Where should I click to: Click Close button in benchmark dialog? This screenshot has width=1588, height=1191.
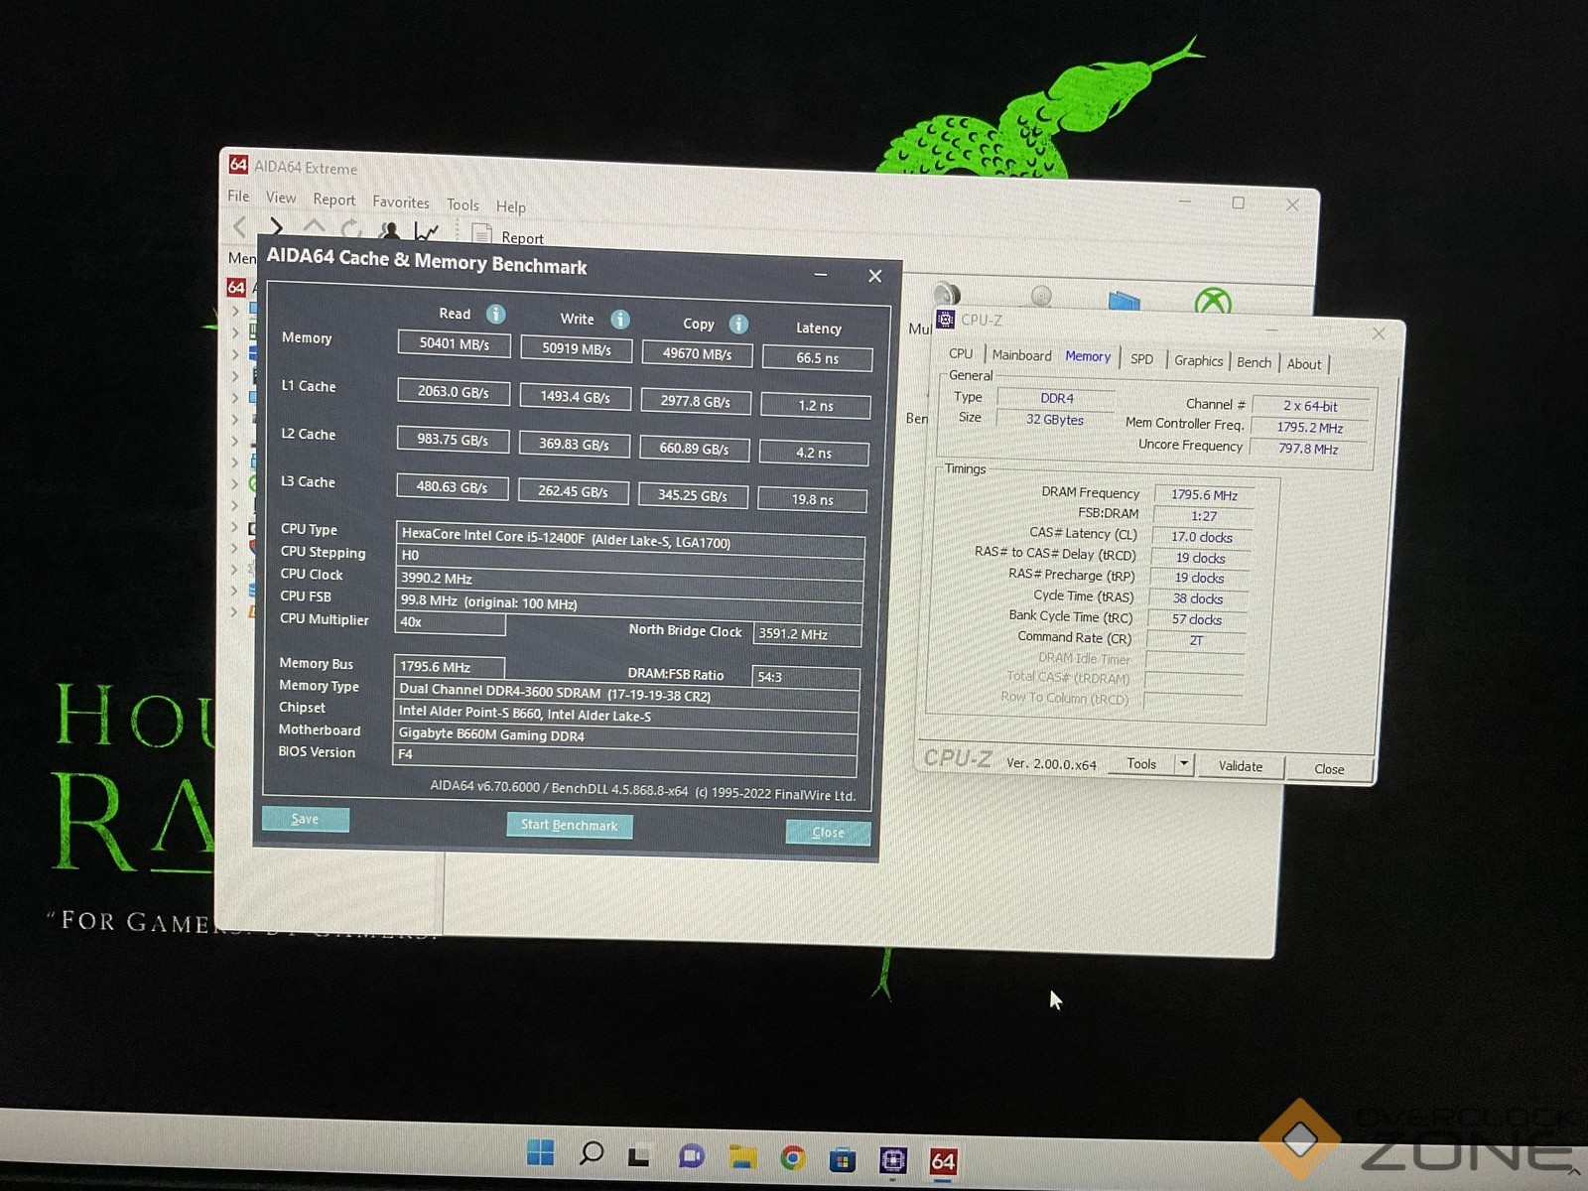coord(828,832)
